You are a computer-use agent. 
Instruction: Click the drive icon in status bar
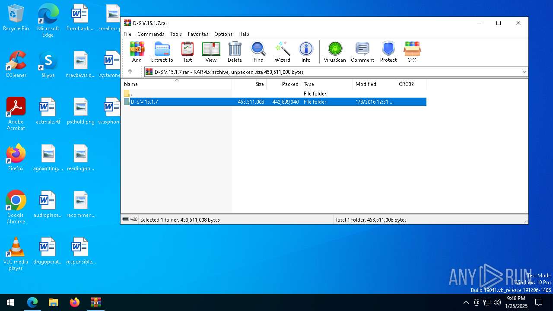coord(126,219)
